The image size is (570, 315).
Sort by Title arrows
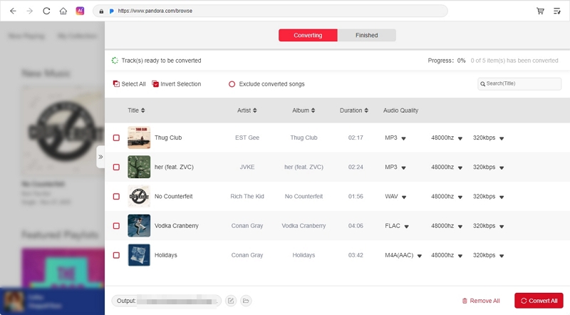(143, 110)
